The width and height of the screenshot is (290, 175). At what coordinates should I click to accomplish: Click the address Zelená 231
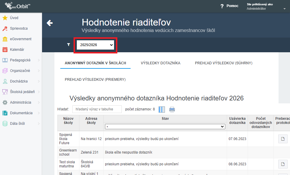(x=89, y=152)
